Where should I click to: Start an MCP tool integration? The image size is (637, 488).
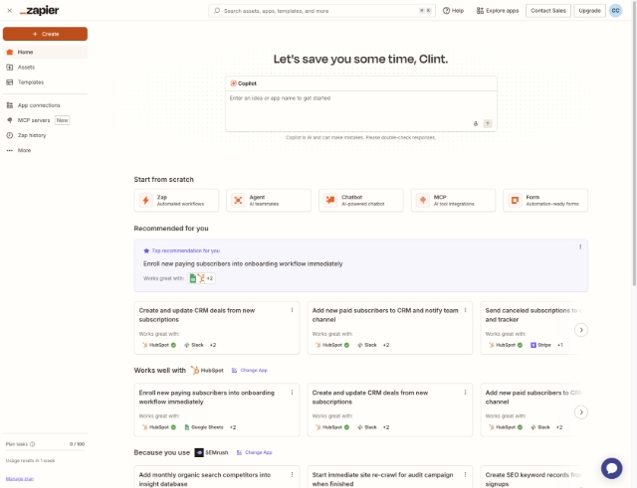click(453, 201)
